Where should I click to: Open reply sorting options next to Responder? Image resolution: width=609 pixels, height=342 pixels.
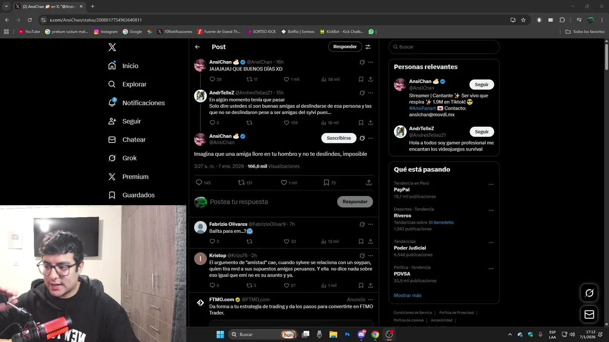coord(368,47)
